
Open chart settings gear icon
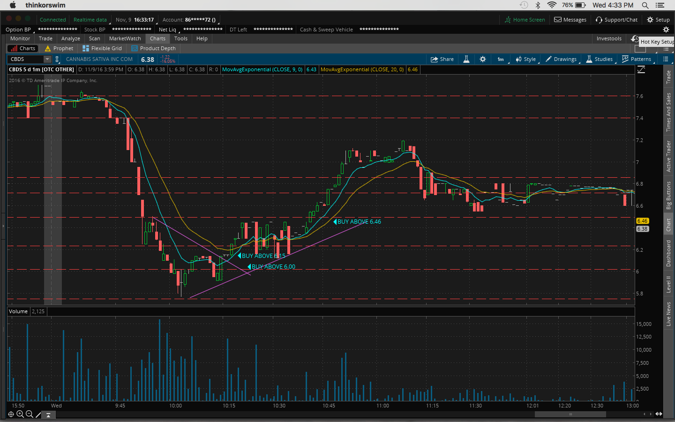(483, 59)
